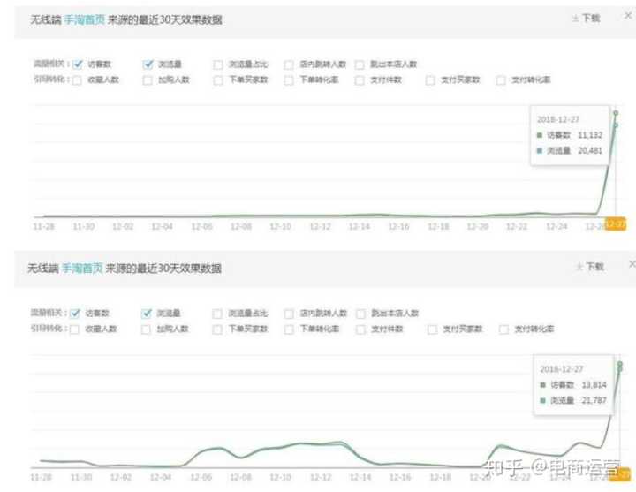Tick 下单买家数 in the top chart panel
The width and height of the screenshot is (636, 492).
(218, 79)
